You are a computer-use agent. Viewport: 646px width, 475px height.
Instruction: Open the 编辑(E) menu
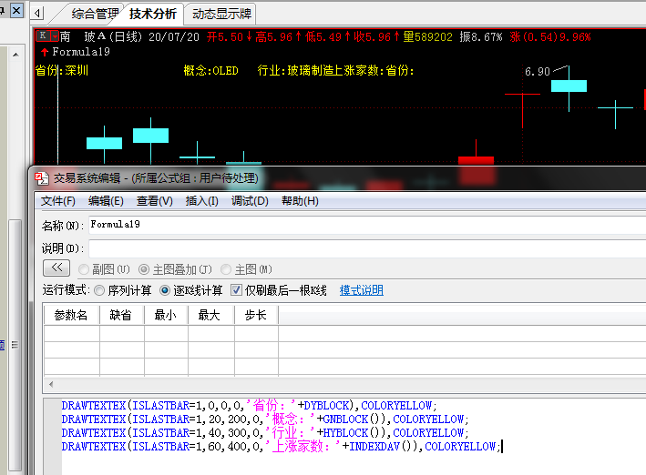coord(106,201)
